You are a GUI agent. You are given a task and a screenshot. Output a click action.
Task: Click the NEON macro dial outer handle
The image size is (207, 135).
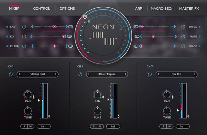[85, 17]
